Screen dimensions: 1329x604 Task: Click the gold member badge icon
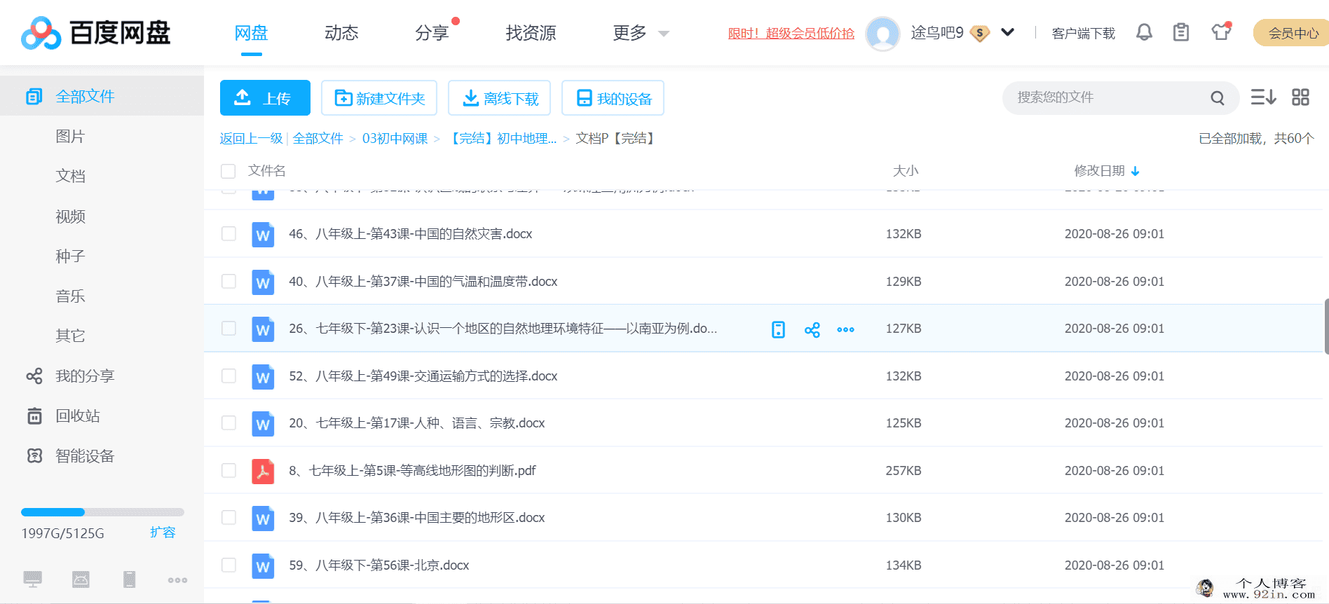(980, 33)
